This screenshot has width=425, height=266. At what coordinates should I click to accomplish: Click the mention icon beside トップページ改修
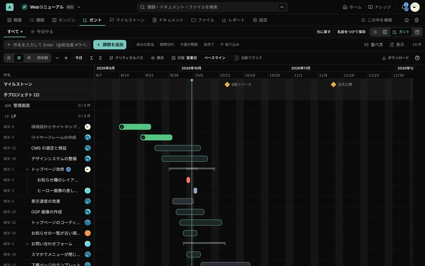pos(69,169)
